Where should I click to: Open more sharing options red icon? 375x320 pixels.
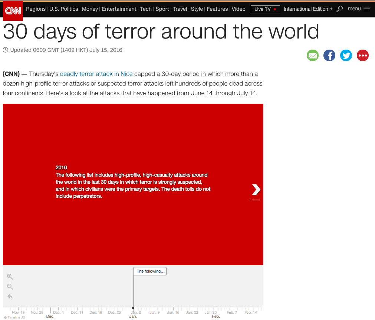coord(363,56)
